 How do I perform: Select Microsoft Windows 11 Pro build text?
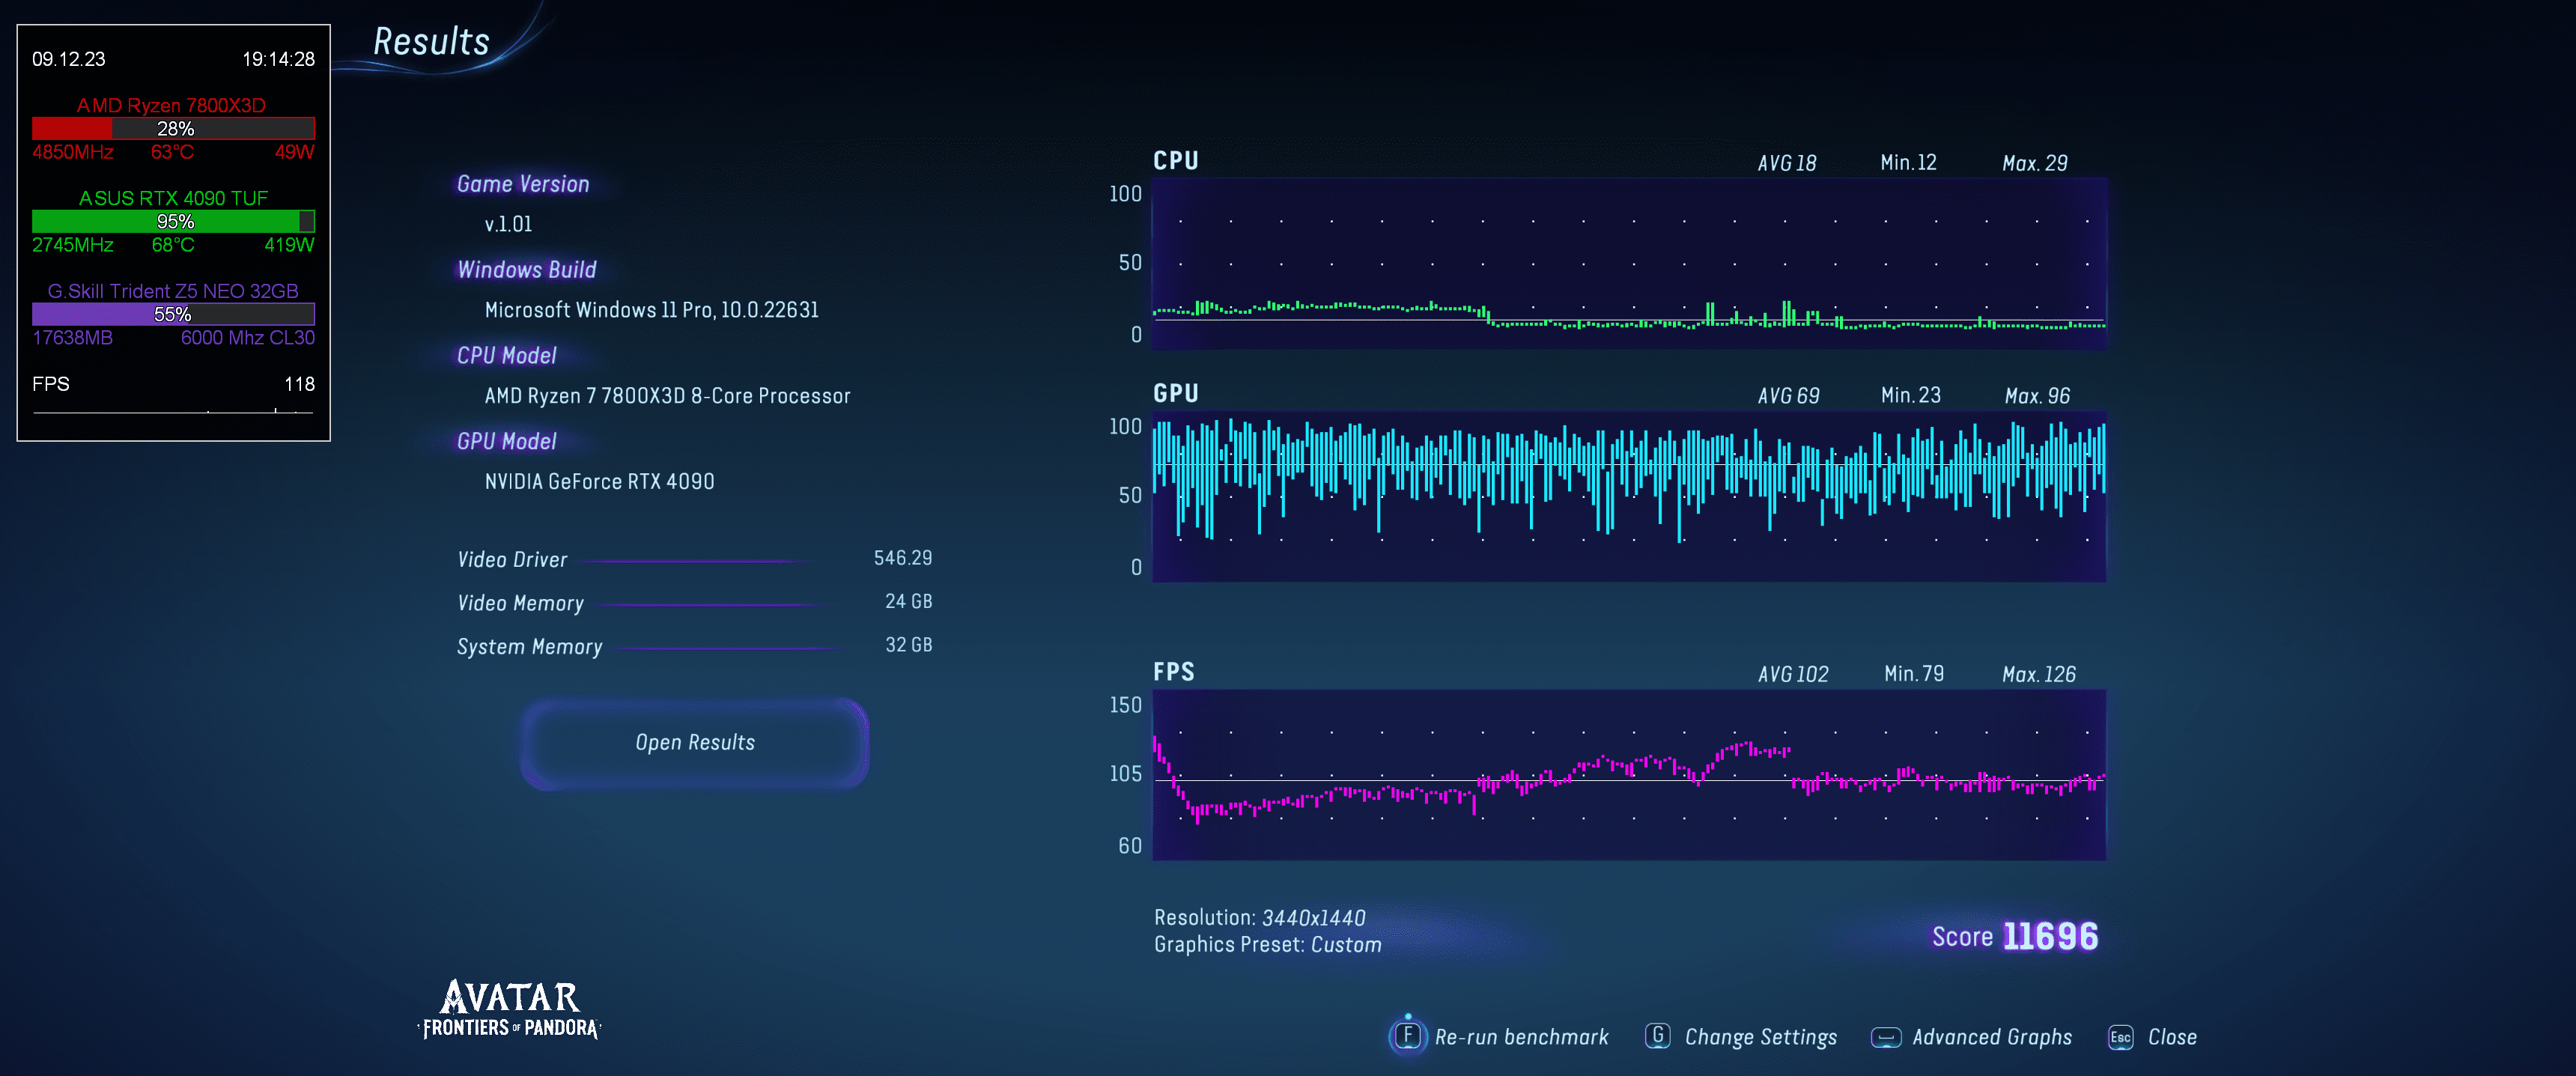tap(651, 310)
